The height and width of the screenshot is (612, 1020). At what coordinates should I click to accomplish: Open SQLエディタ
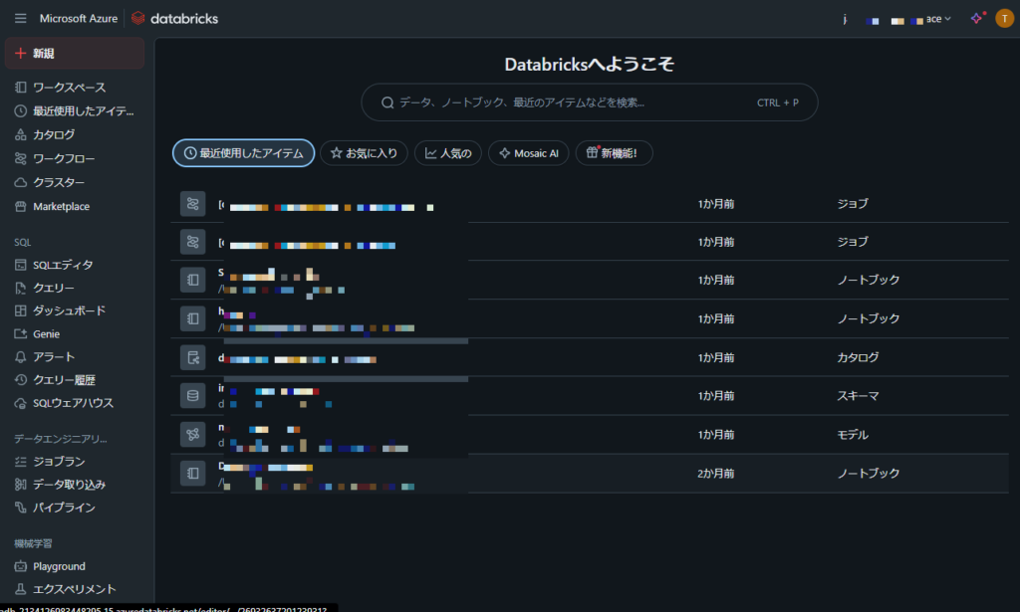63,265
